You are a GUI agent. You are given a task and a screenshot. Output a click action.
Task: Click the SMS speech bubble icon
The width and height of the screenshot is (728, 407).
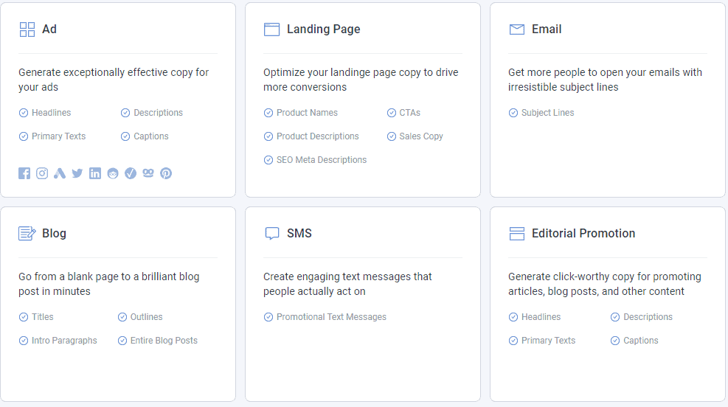click(271, 234)
